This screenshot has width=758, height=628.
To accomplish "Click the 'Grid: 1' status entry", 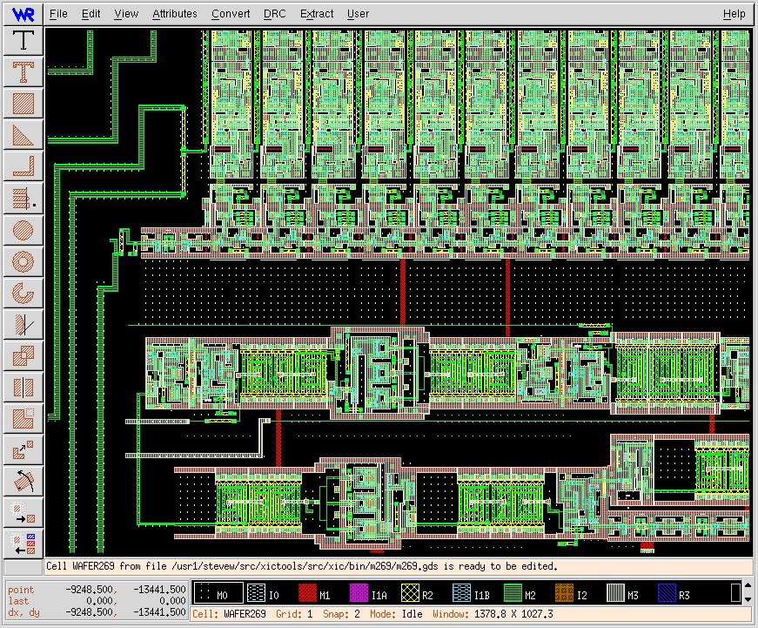I will click(294, 614).
